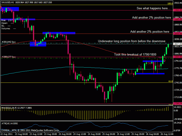This screenshot has height=136, width=182.
Task: Select the blue rectangle on the 1850.00 line
Action: pos(59,33)
